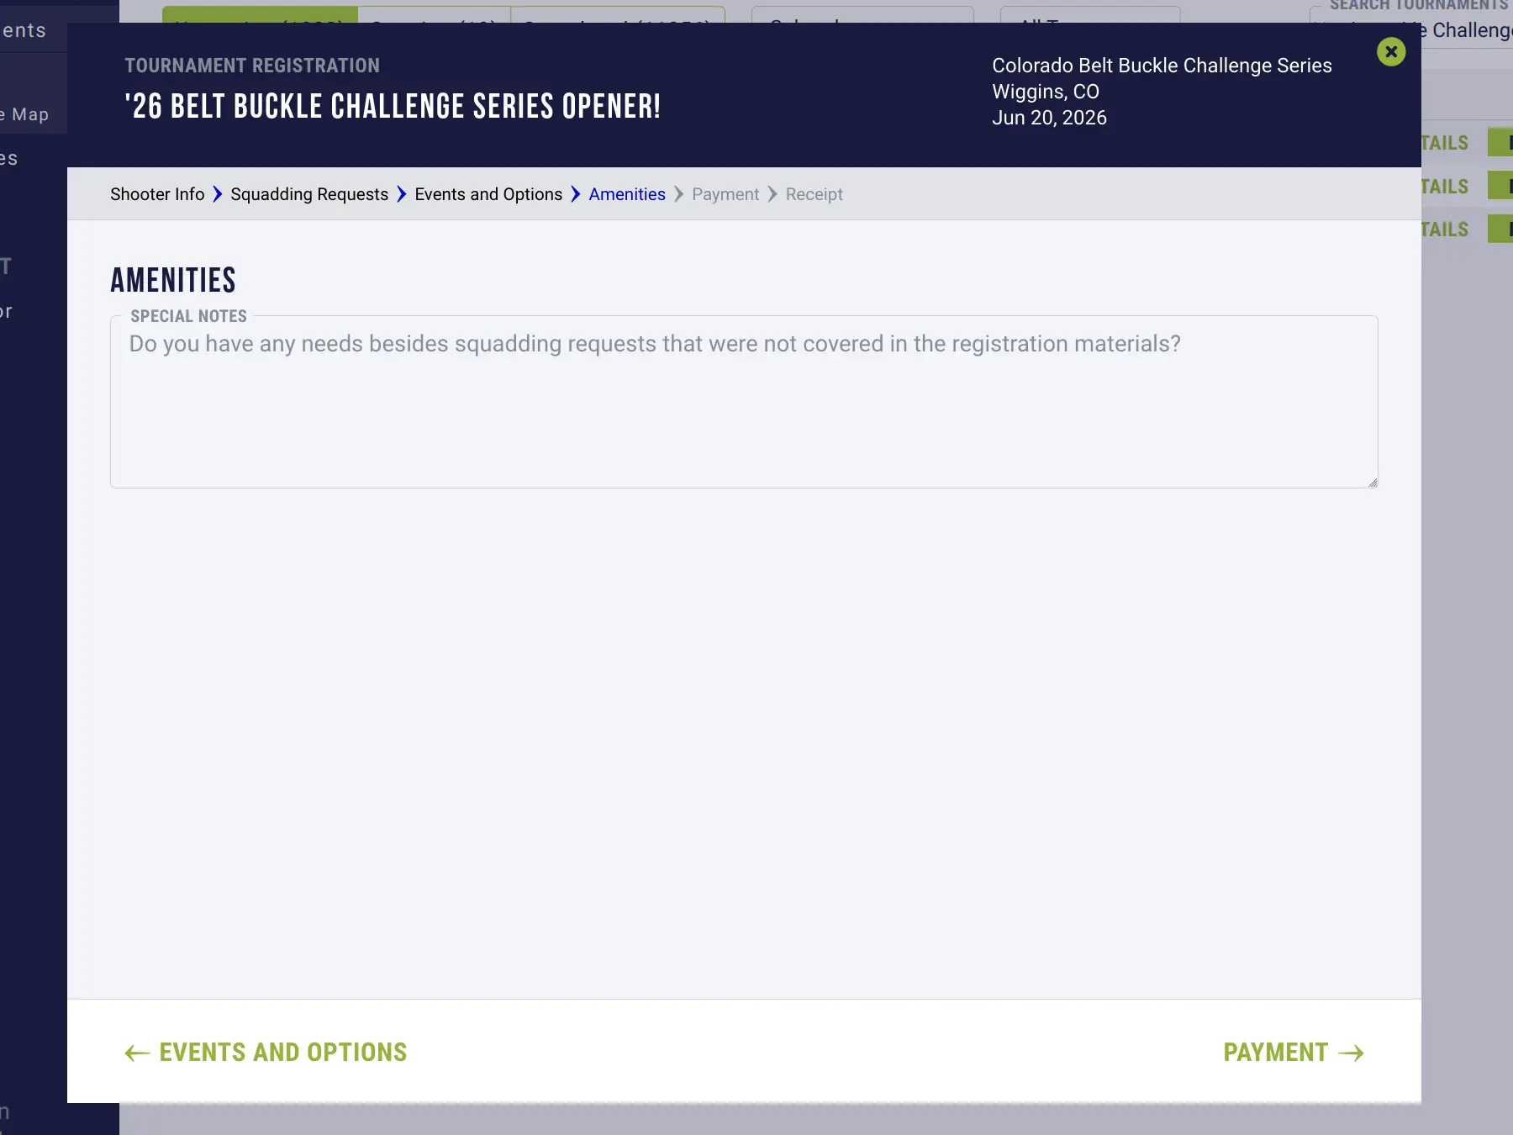Click chevron after Amenities breadcrumb
This screenshot has width=1513, height=1135.
[679, 194]
